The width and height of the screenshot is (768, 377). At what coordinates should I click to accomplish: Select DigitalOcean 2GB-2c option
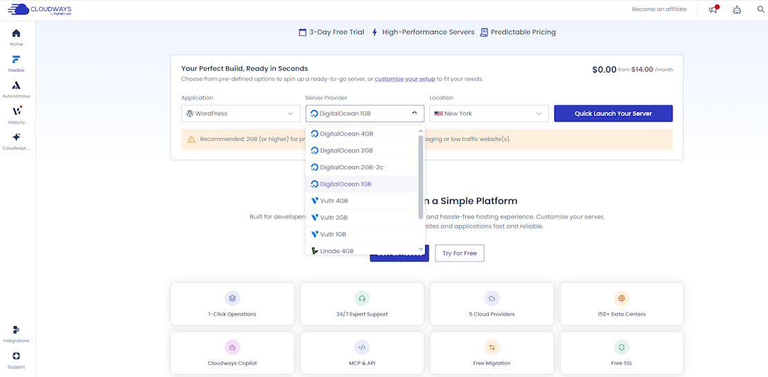point(362,167)
